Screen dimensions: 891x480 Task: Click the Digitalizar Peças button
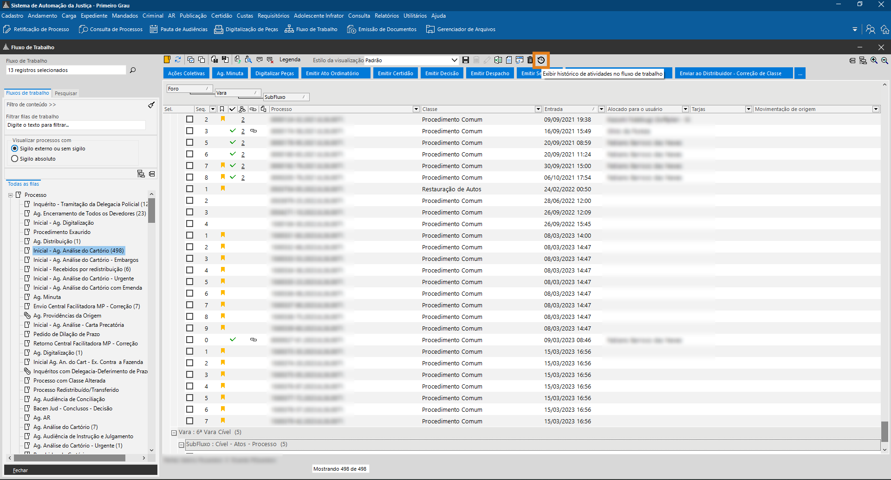[274, 73]
